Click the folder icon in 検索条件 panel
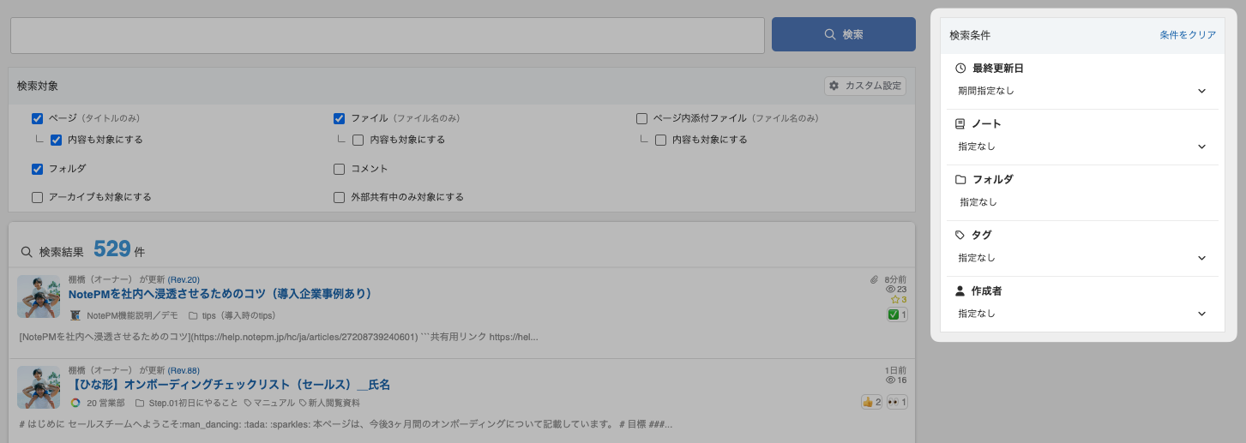 (x=960, y=179)
